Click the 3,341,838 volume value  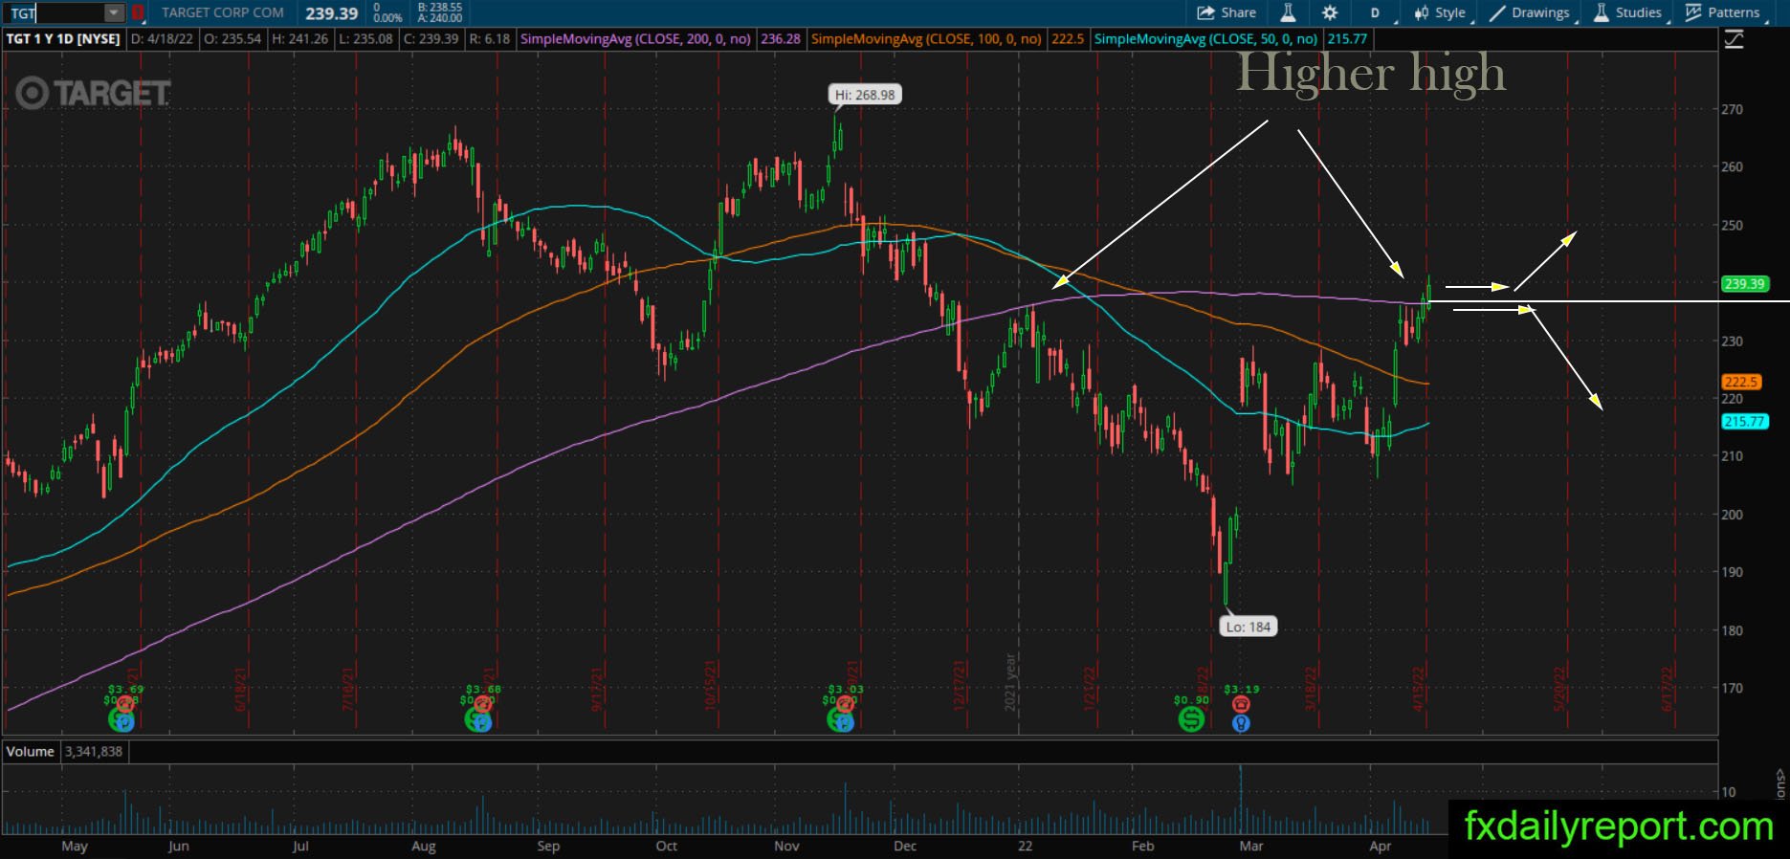94,752
